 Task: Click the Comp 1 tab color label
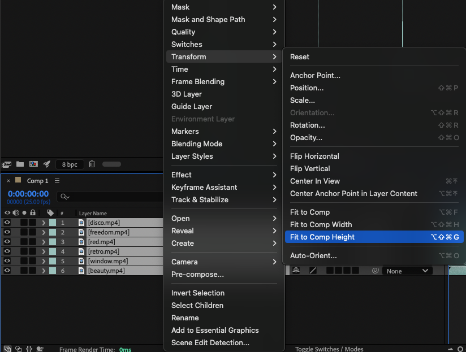point(18,180)
